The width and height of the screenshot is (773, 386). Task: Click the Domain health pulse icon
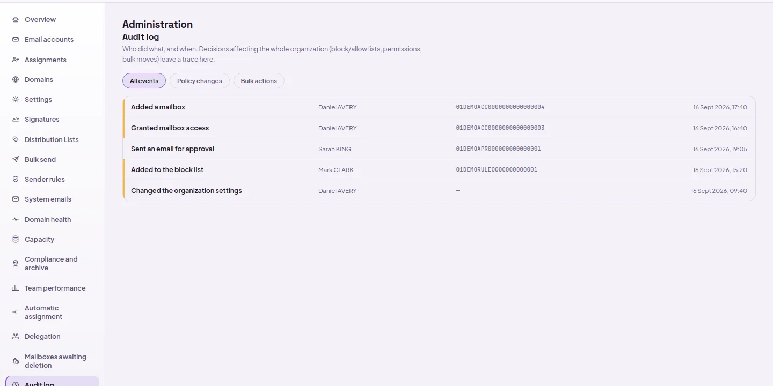point(16,219)
